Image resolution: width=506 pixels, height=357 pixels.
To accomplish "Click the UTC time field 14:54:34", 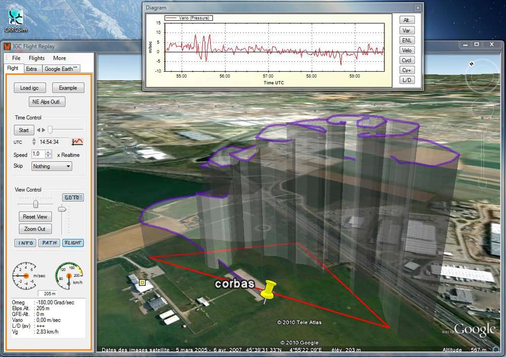I will pyautogui.click(x=54, y=142).
